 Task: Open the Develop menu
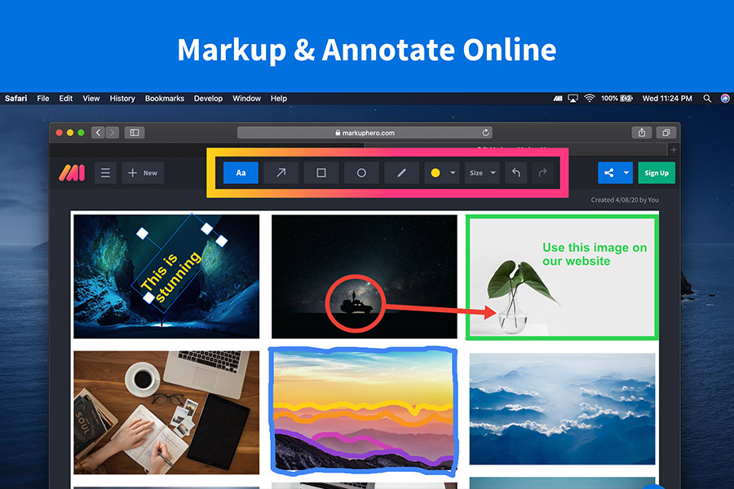[208, 99]
